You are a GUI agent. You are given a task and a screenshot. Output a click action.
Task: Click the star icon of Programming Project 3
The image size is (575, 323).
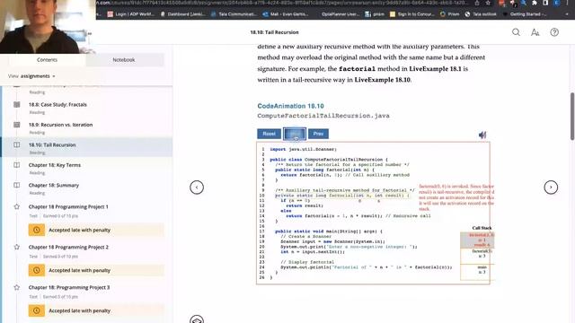17,287
